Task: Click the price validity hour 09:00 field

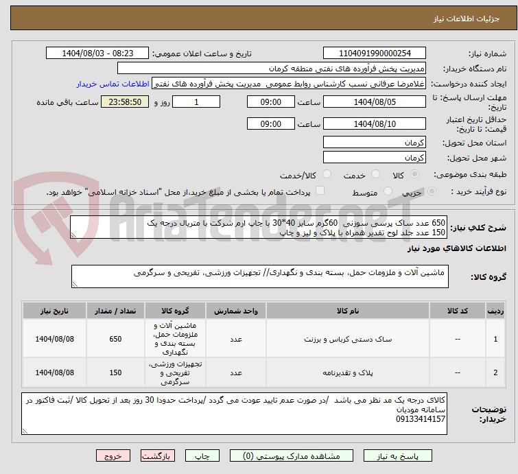Action: click(271, 123)
